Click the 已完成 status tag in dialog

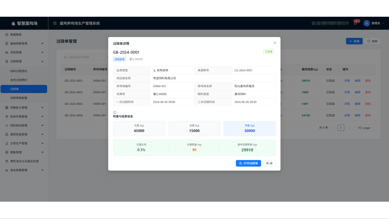coord(269,51)
